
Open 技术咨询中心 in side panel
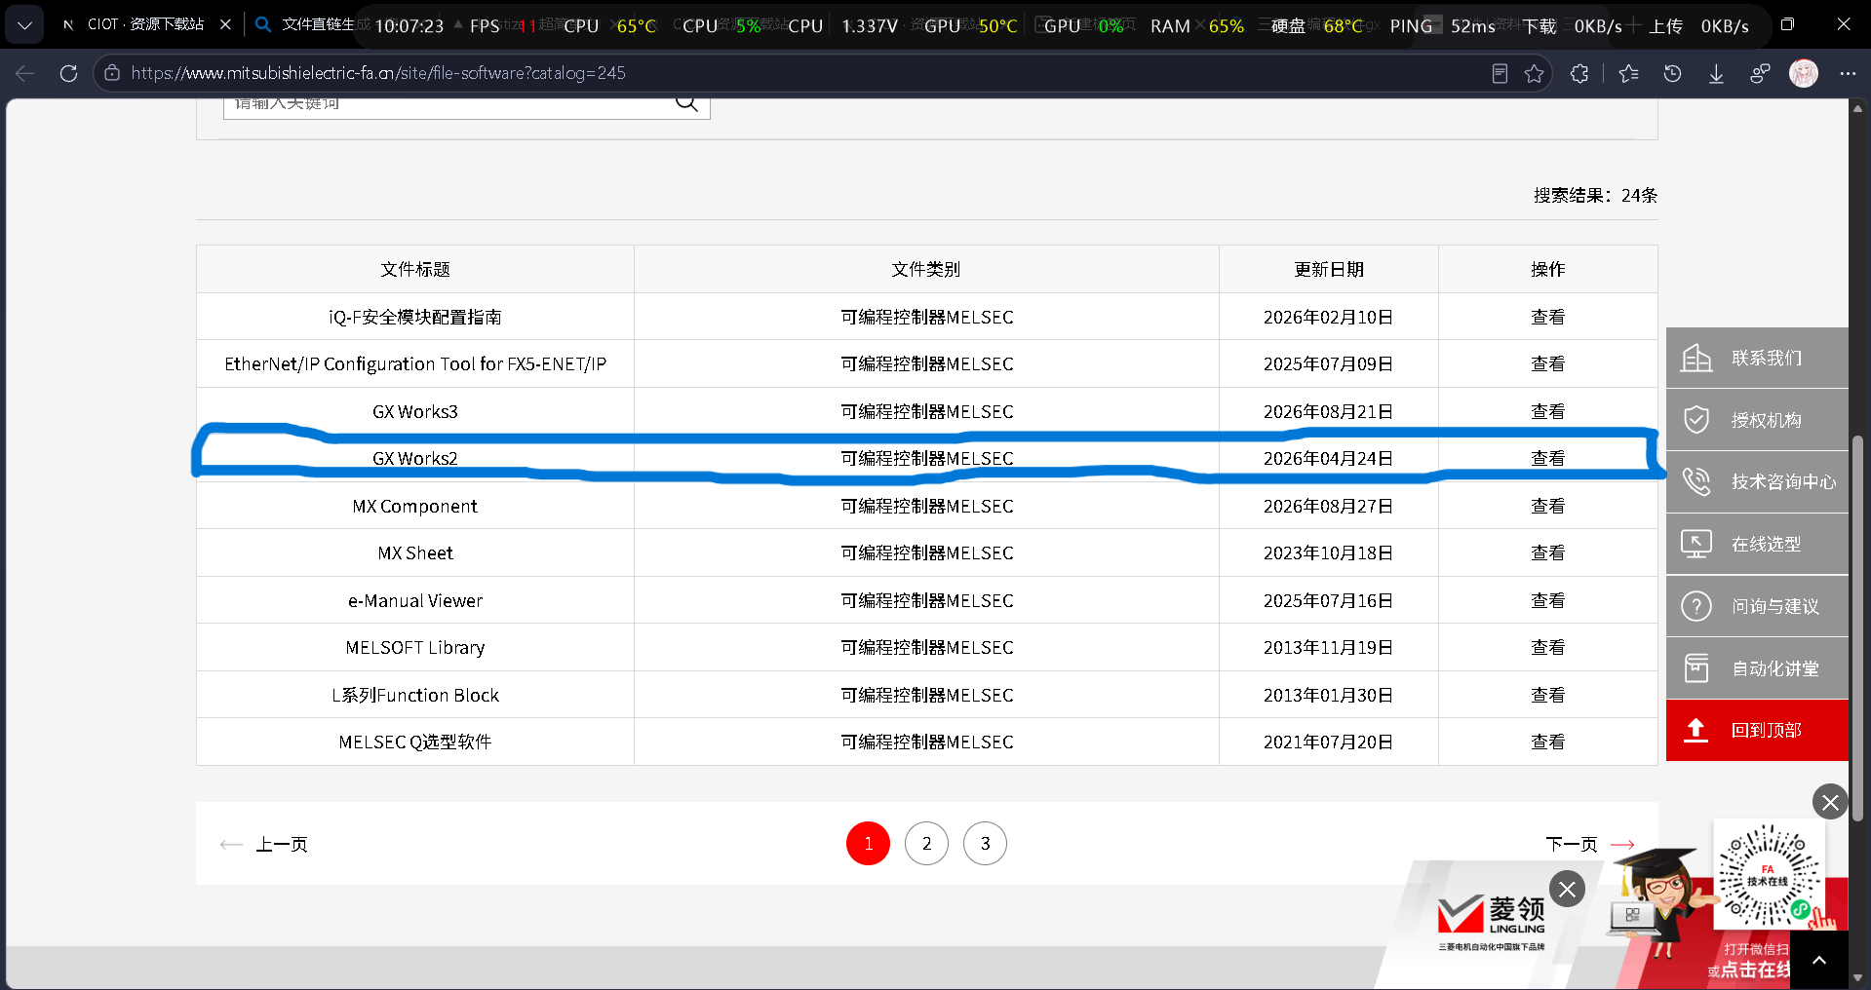coord(1757,481)
